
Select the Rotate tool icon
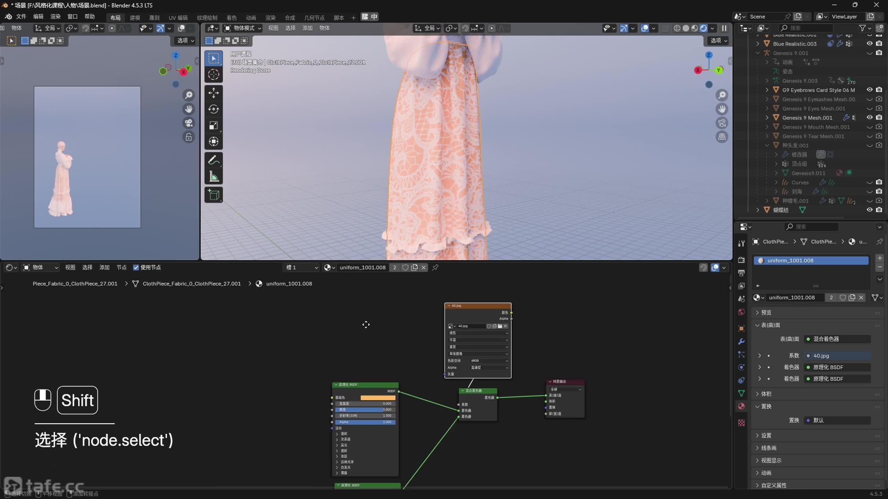click(213, 109)
